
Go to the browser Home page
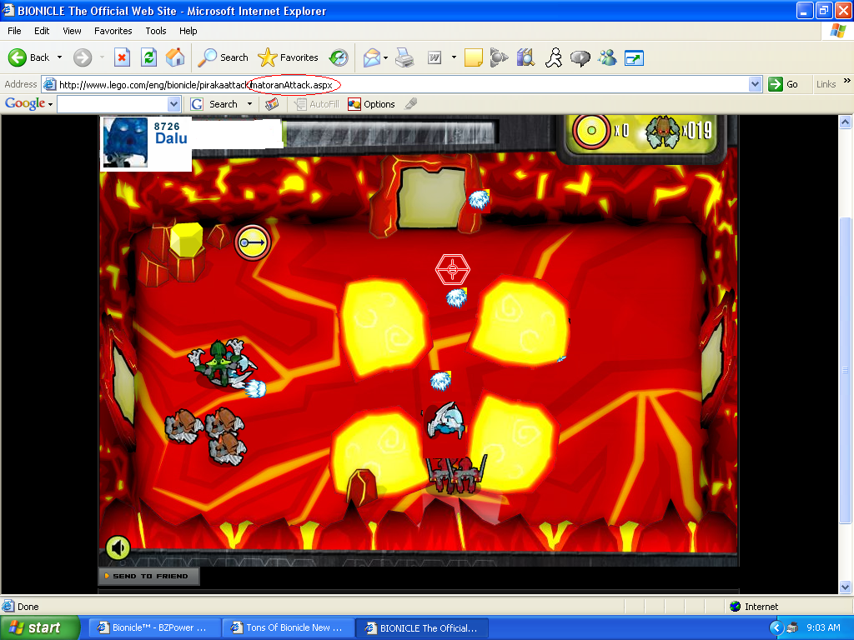[174, 57]
